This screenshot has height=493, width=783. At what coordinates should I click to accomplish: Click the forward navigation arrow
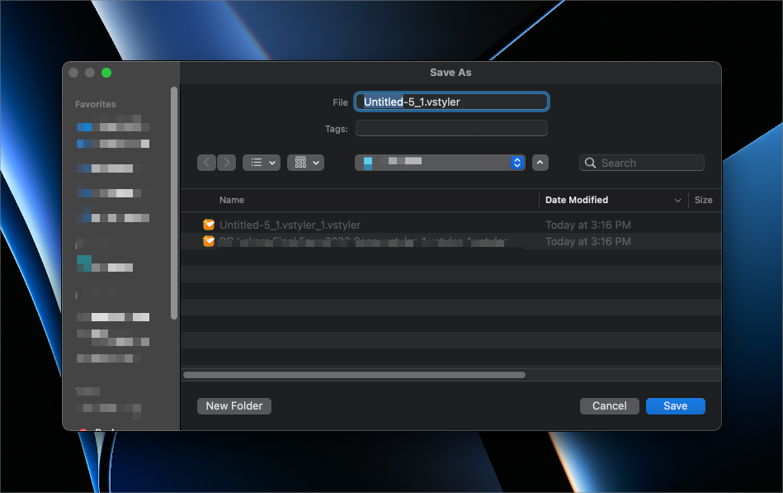tap(226, 163)
